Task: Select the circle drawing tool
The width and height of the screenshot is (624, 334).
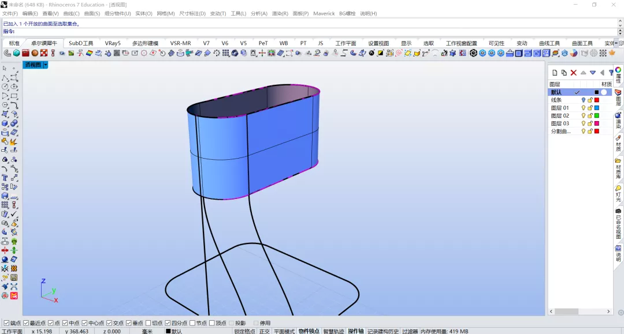Action: 5,87
